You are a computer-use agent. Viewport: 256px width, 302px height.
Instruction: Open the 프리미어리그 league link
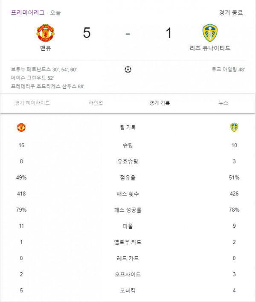tap(28, 12)
